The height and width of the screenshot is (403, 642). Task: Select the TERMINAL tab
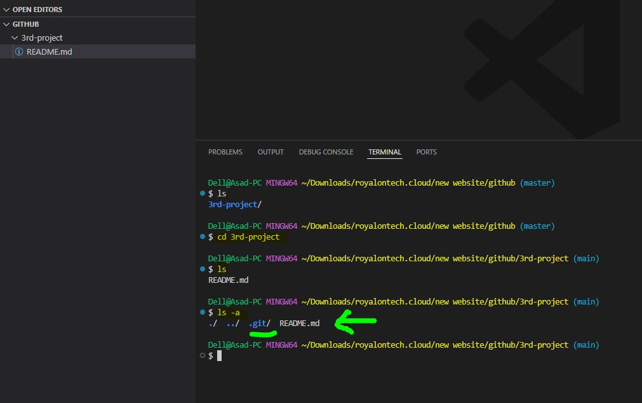384,152
